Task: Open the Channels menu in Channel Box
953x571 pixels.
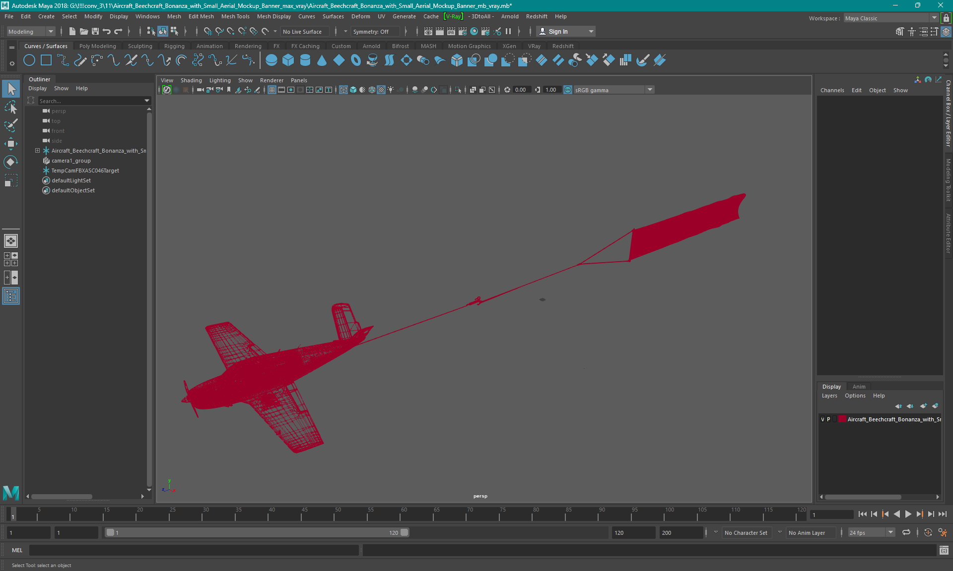Action: (832, 90)
